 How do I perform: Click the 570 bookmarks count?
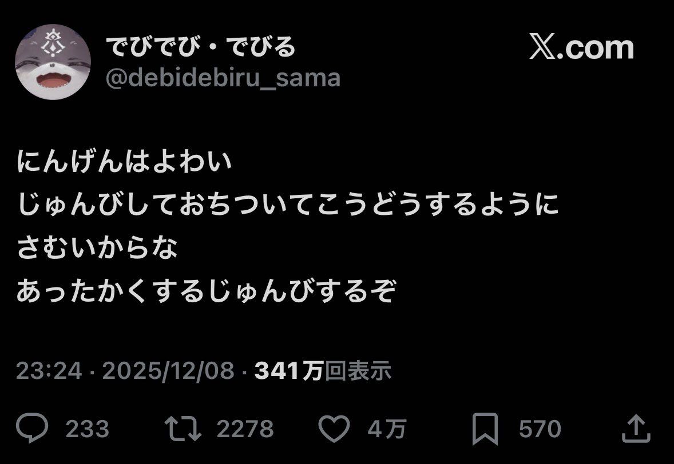click(540, 429)
